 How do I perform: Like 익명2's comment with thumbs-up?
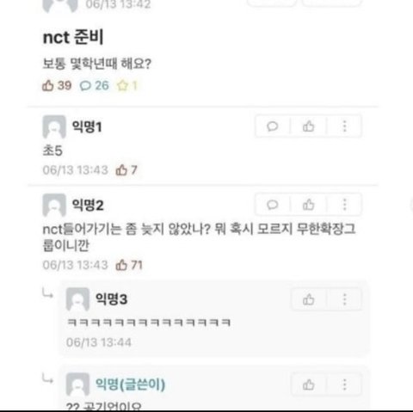308,205
